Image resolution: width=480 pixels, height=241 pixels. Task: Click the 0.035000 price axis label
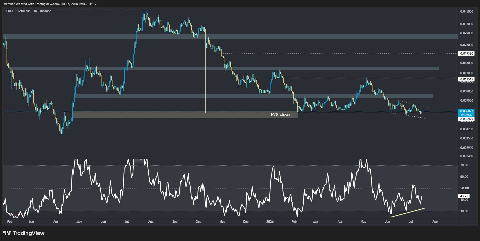coord(466,24)
